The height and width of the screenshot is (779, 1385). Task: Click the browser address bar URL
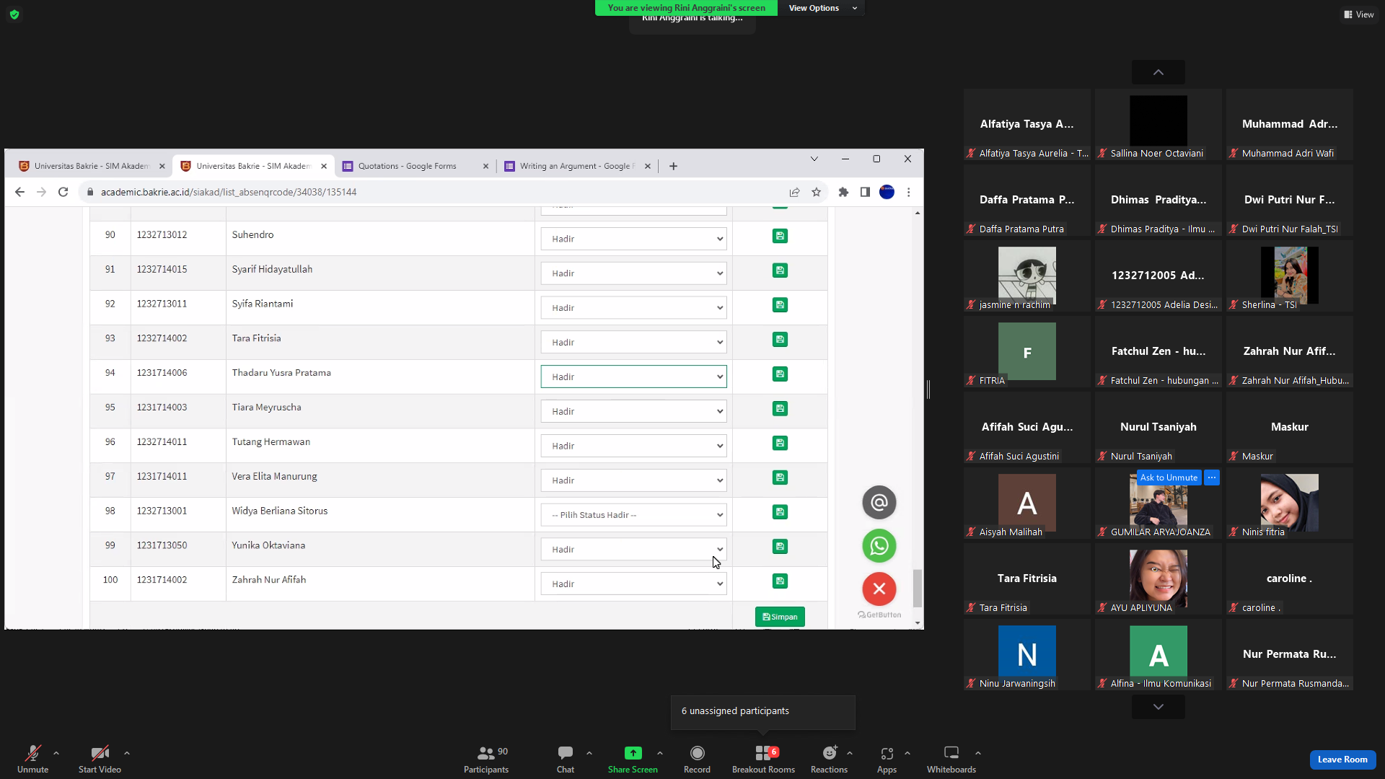(229, 192)
